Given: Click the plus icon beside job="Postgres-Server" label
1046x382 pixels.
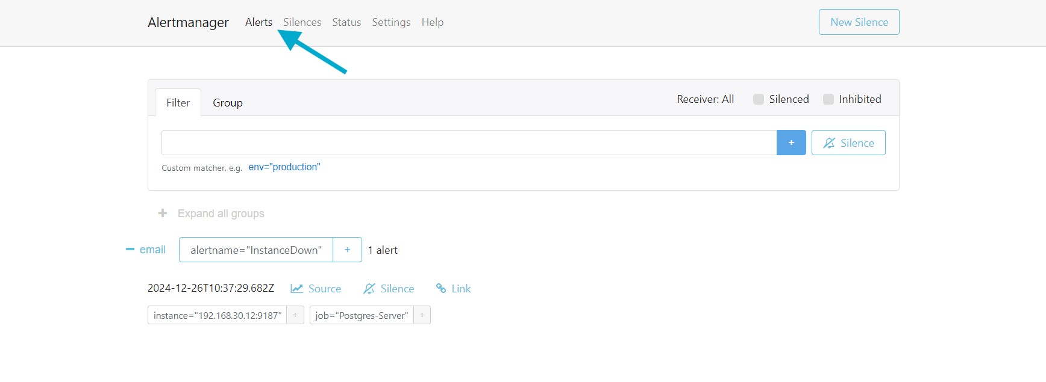Looking at the screenshot, I should (x=422, y=315).
